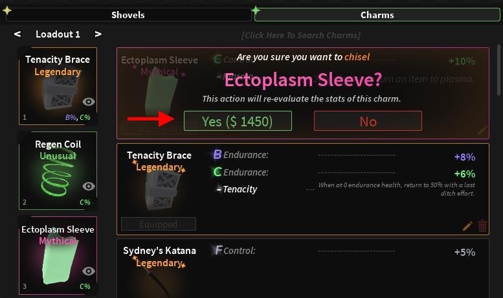
Task: Open the Charms tab
Action: [377, 14]
